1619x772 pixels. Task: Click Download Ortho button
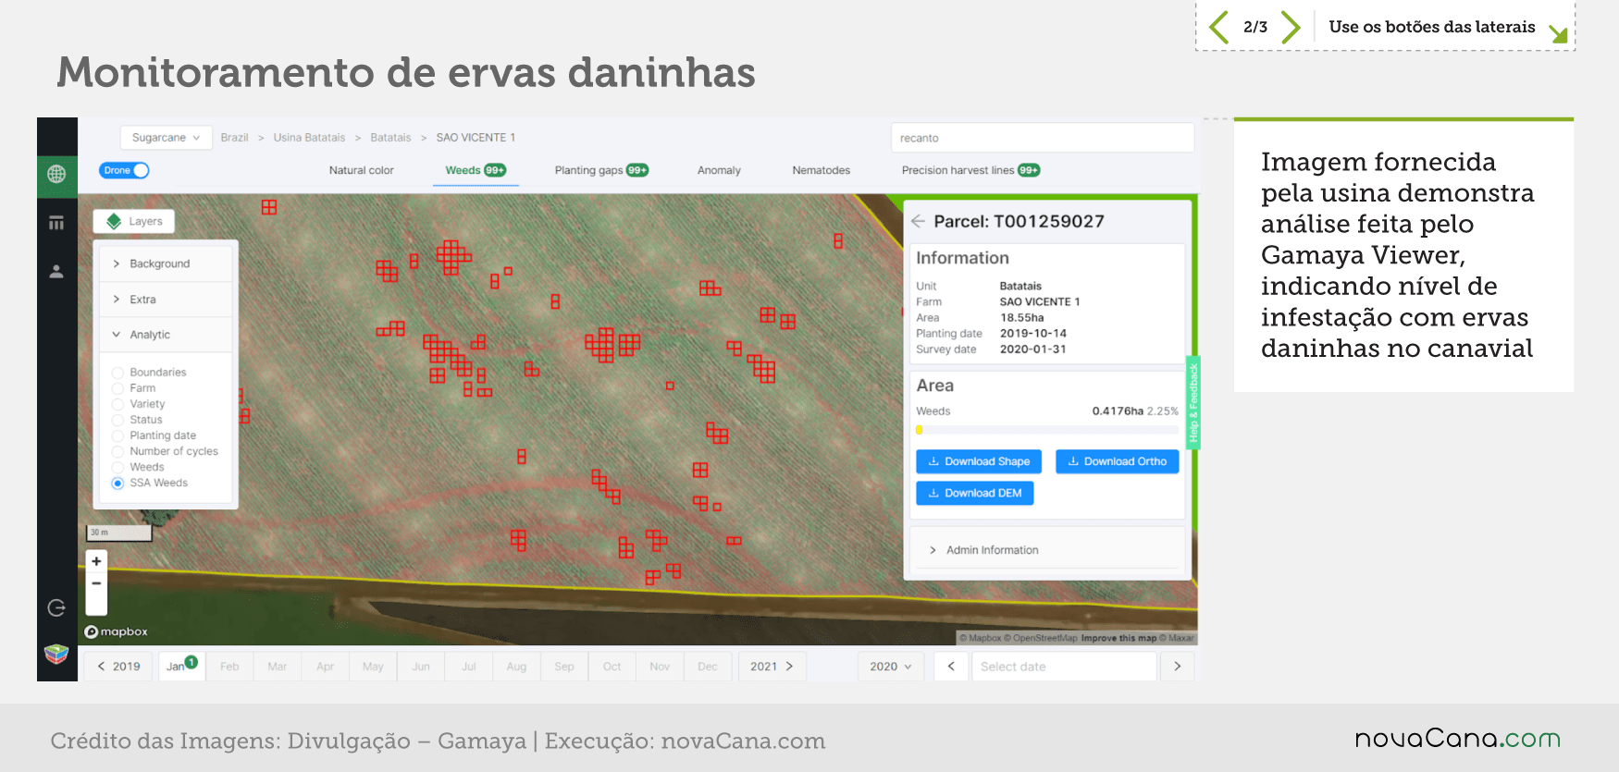click(x=1118, y=461)
